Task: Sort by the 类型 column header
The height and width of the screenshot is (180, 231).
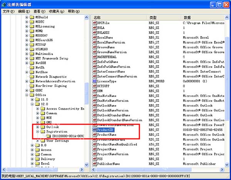Action: tap(164, 18)
